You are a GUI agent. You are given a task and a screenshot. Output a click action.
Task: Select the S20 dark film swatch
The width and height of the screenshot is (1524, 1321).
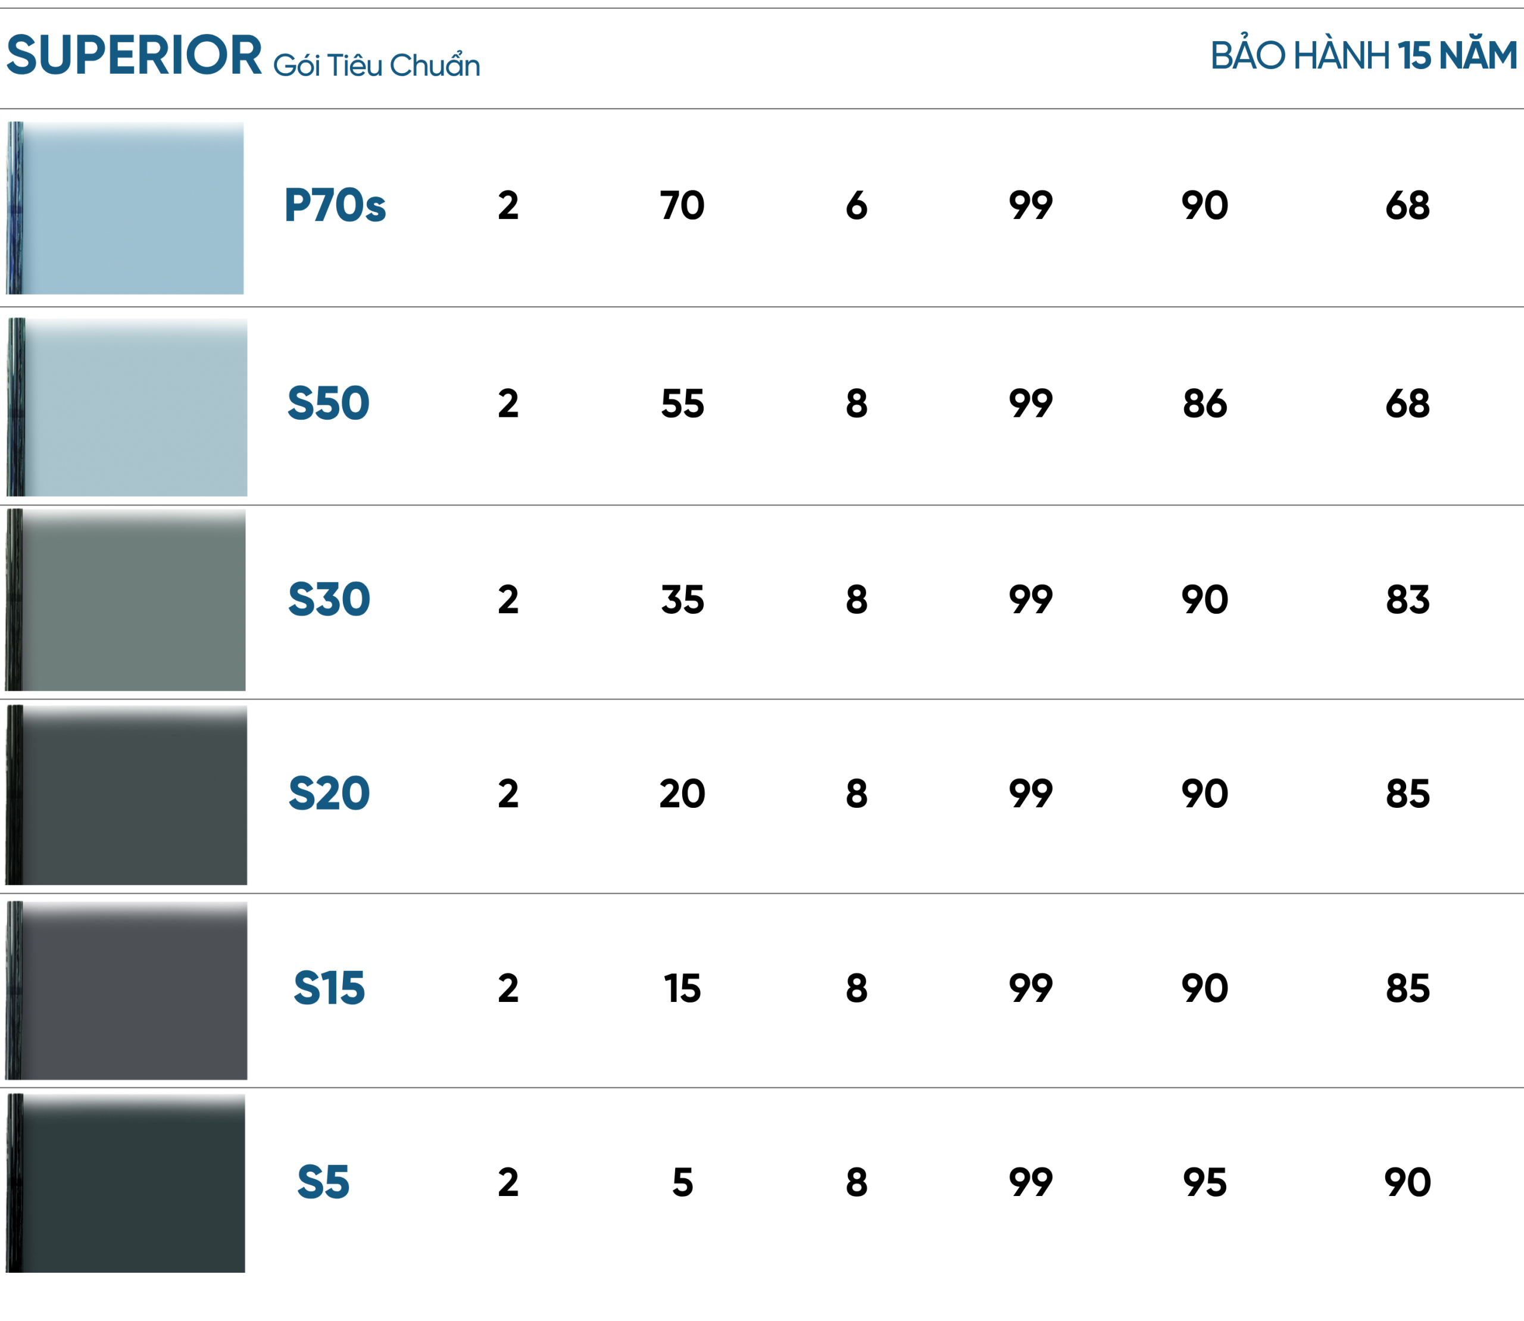click(x=126, y=795)
